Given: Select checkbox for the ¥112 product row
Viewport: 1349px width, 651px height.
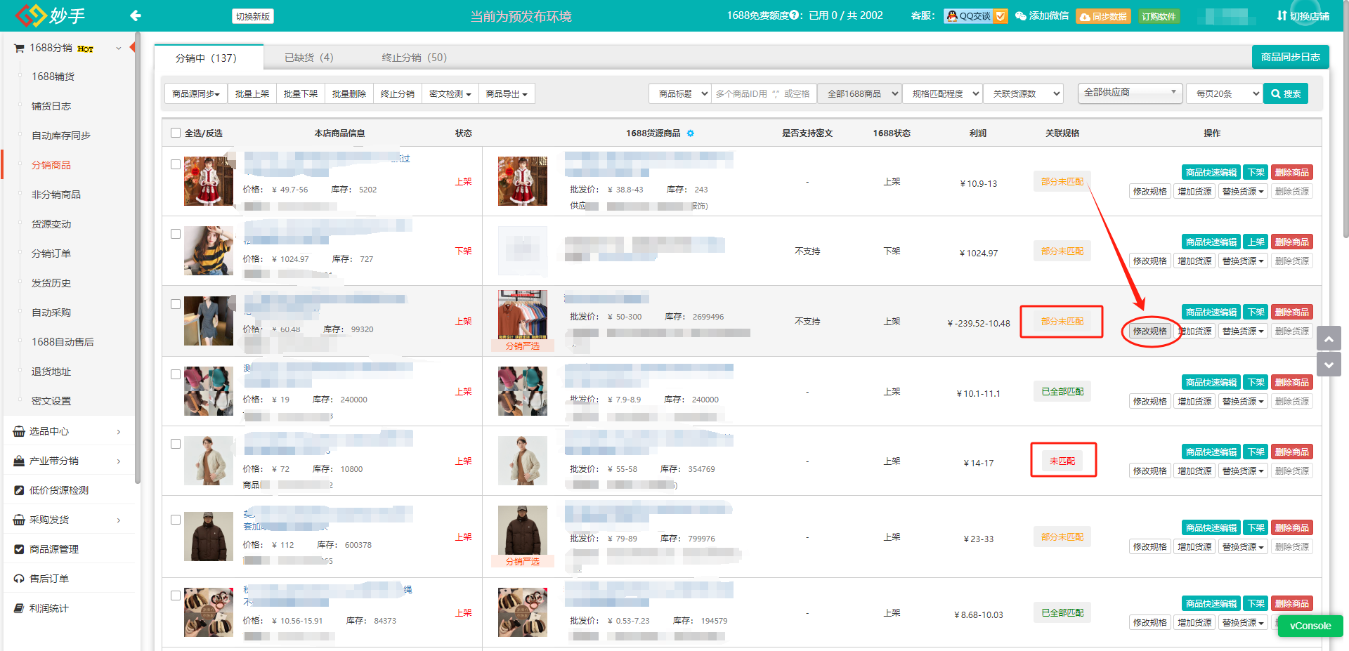Looking at the screenshot, I should (x=176, y=520).
